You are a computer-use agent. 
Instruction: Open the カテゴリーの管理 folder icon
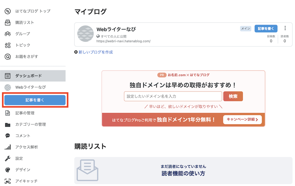tap(8, 124)
